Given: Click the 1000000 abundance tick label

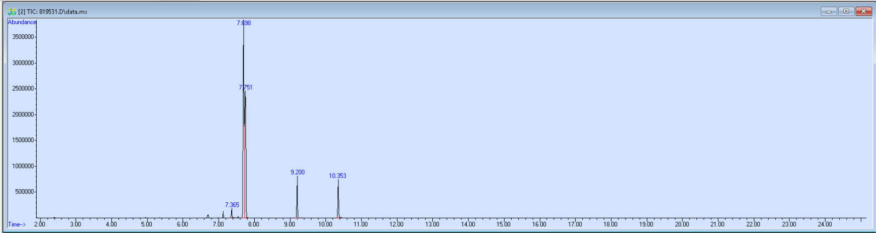Looking at the screenshot, I should click(23, 166).
